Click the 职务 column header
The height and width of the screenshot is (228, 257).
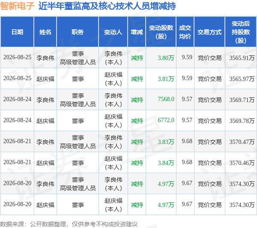(78, 32)
